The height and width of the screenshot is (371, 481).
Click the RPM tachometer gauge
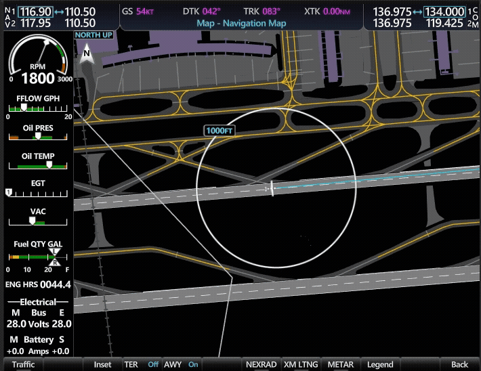(x=38, y=59)
